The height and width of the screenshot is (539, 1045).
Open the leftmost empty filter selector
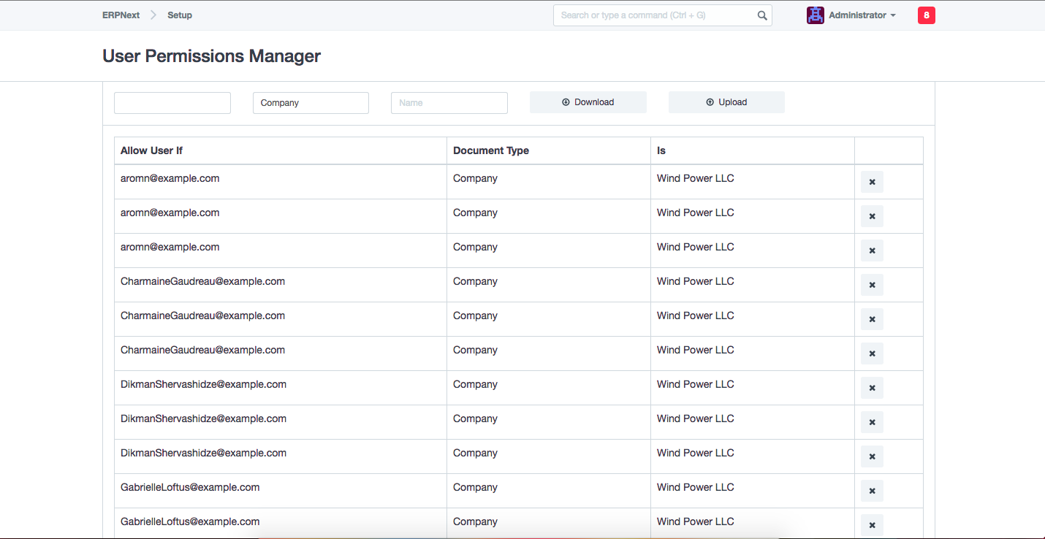(x=172, y=102)
